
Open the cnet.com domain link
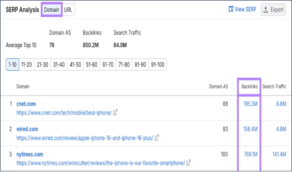[x=26, y=104]
